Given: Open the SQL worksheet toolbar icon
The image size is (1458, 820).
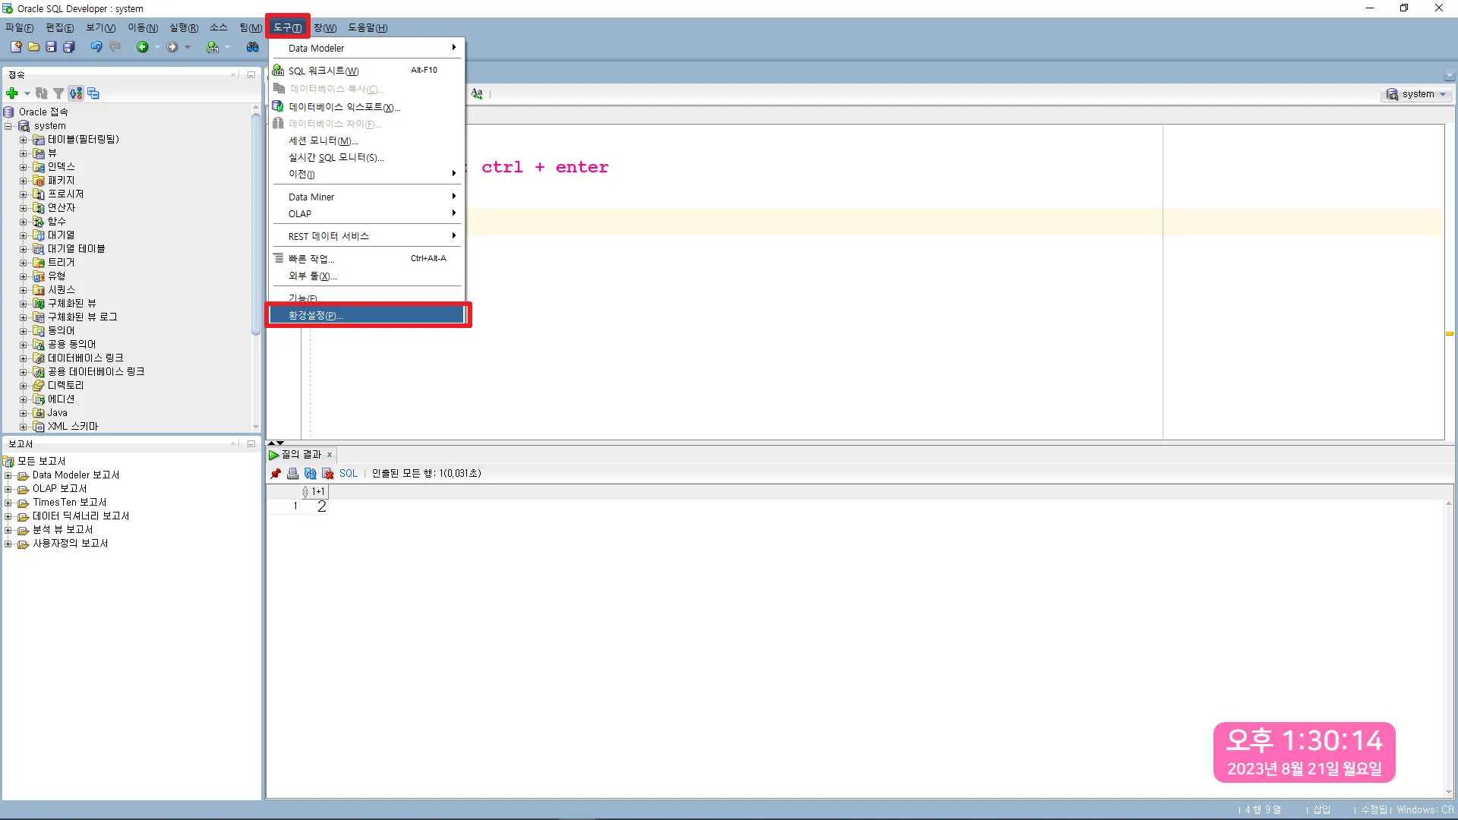Looking at the screenshot, I should point(213,47).
